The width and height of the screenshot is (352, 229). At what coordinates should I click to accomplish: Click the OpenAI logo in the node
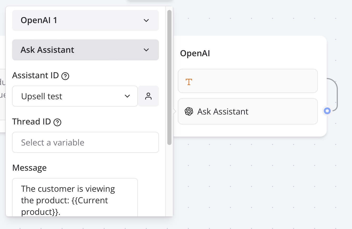(x=189, y=111)
